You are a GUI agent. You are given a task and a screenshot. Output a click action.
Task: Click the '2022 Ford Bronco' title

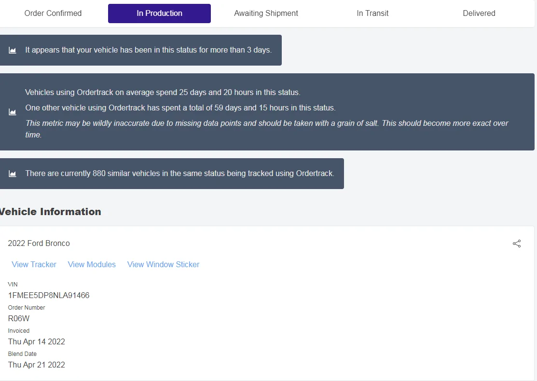(39, 244)
